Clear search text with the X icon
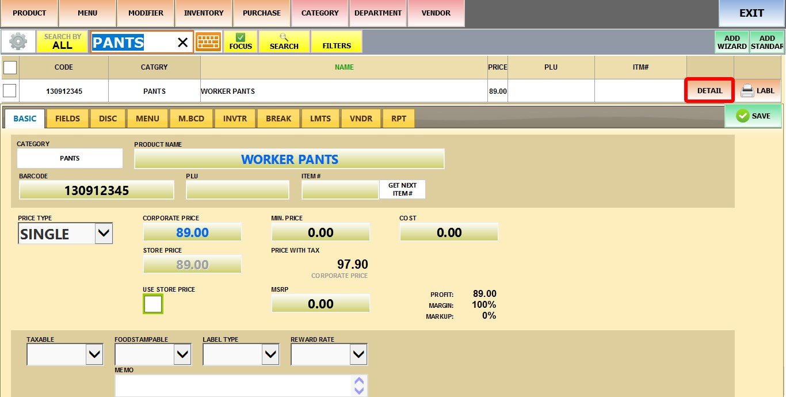Viewport: 786px width, 397px height. coord(182,43)
